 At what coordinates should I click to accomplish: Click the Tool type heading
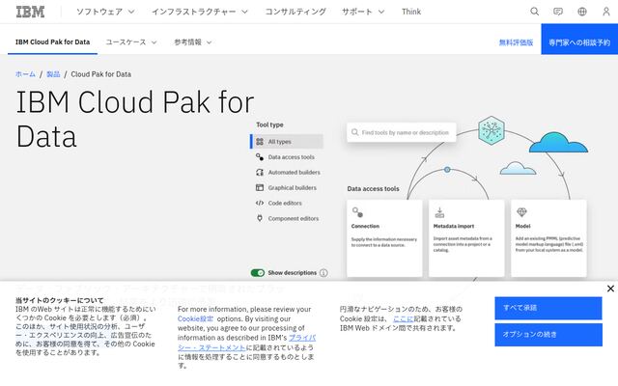click(270, 124)
